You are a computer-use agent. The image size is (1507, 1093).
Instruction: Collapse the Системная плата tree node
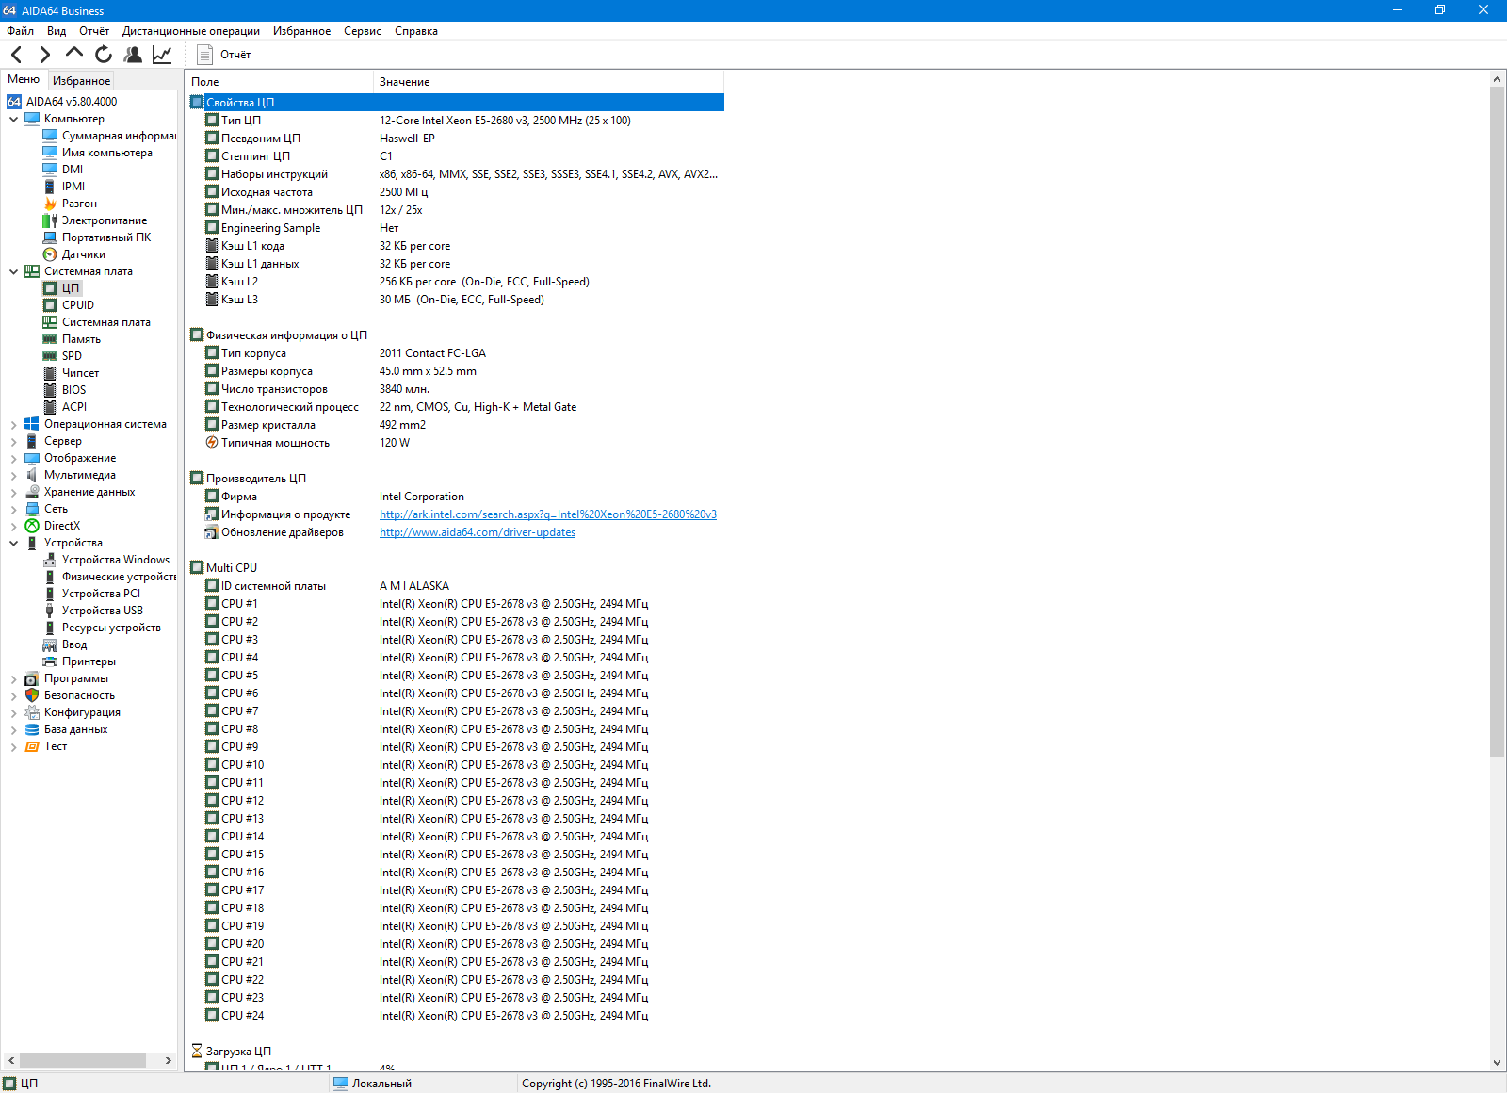(13, 271)
